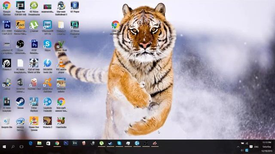Launch the Cities Skylines desktop shortcut

(34, 104)
